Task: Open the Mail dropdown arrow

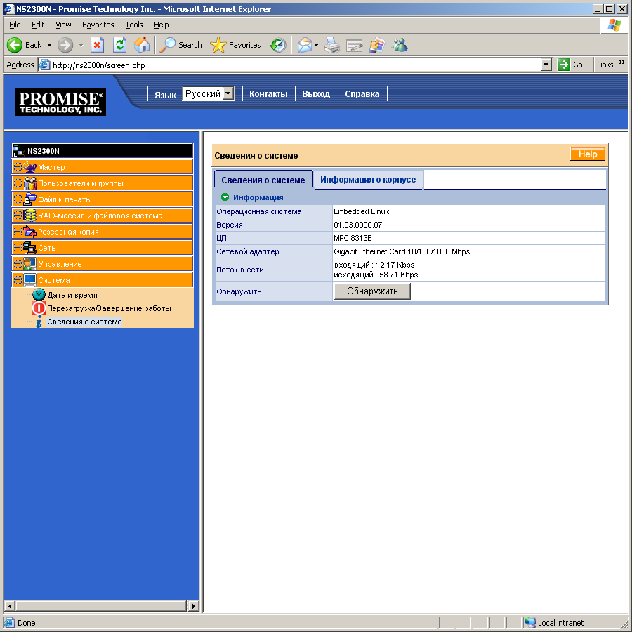Action: coord(317,45)
